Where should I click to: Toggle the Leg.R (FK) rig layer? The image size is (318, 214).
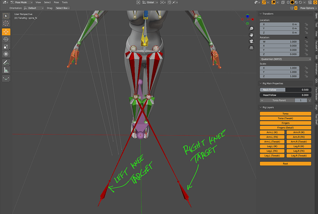[x=299, y=151]
